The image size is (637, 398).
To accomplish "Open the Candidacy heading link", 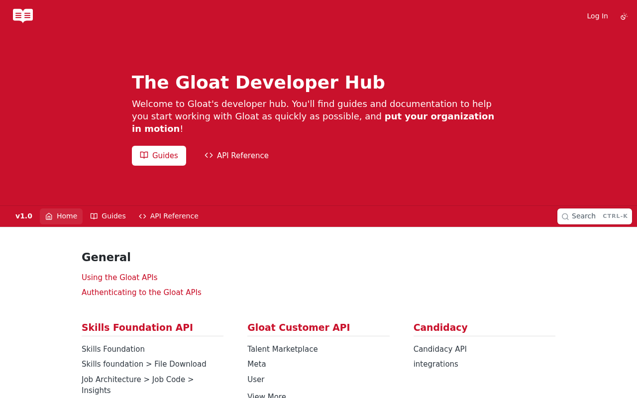I will point(440,327).
